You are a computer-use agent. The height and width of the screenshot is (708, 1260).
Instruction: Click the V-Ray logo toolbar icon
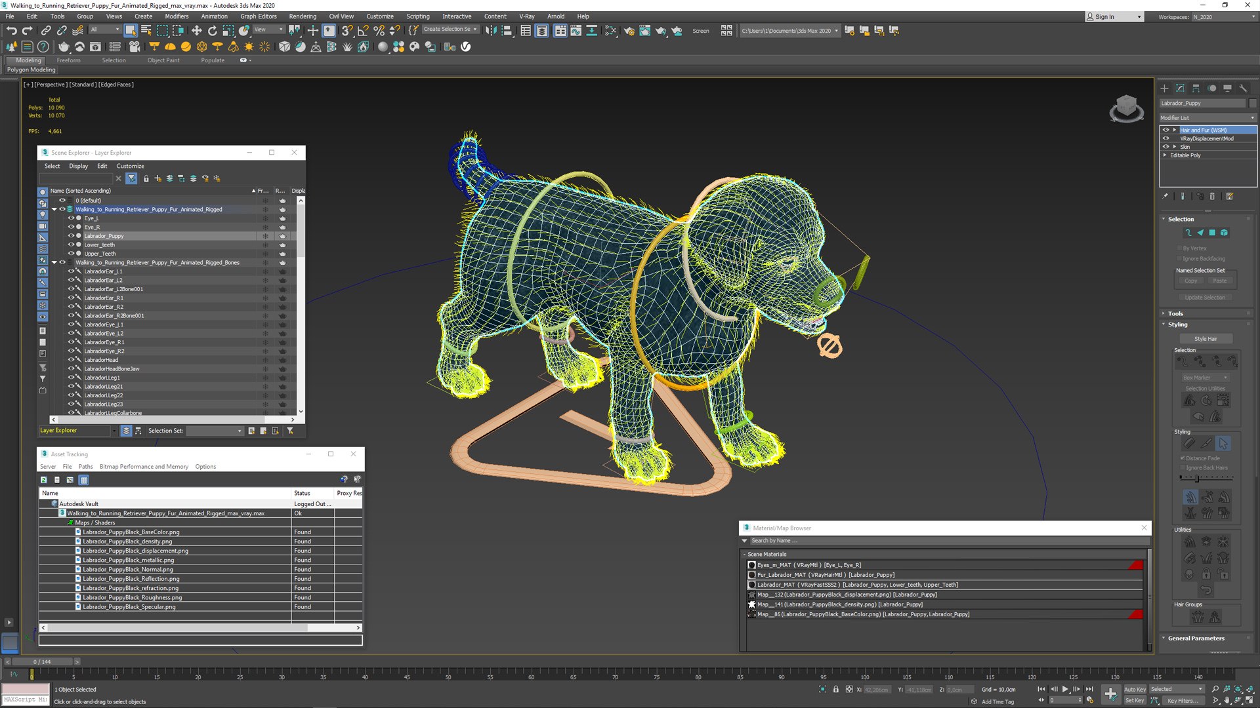tap(466, 47)
